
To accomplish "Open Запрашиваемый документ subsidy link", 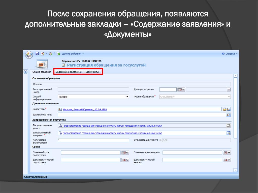I will click(112, 133).
